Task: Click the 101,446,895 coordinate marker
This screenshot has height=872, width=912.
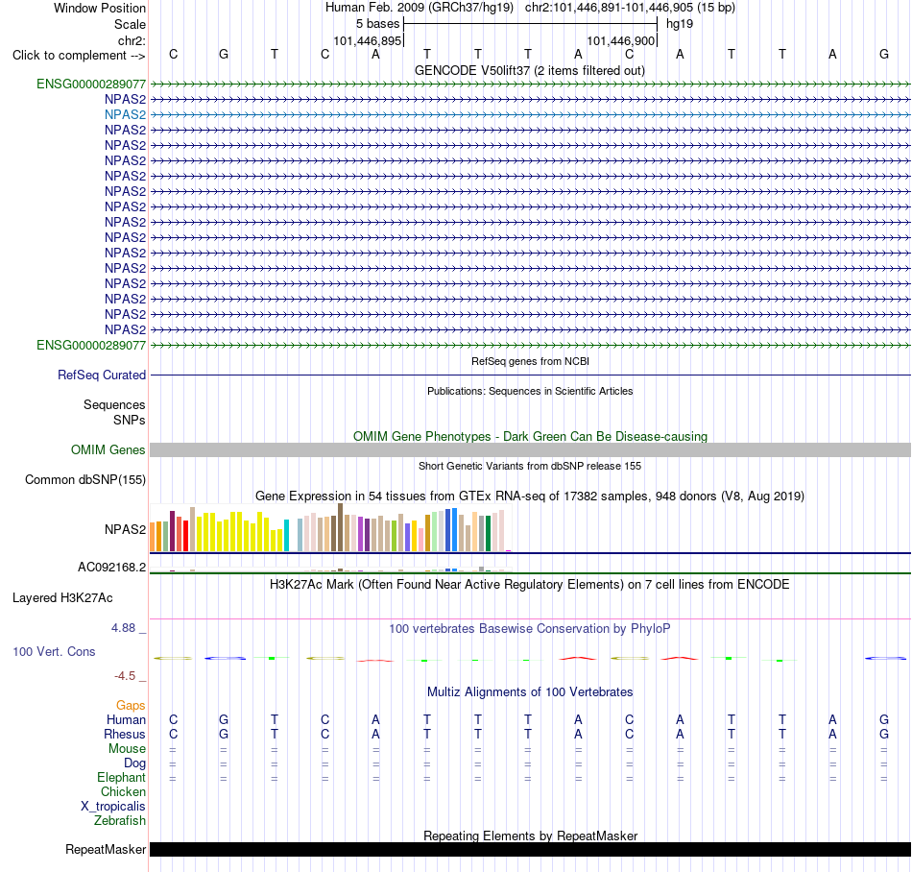Action: click(x=368, y=40)
